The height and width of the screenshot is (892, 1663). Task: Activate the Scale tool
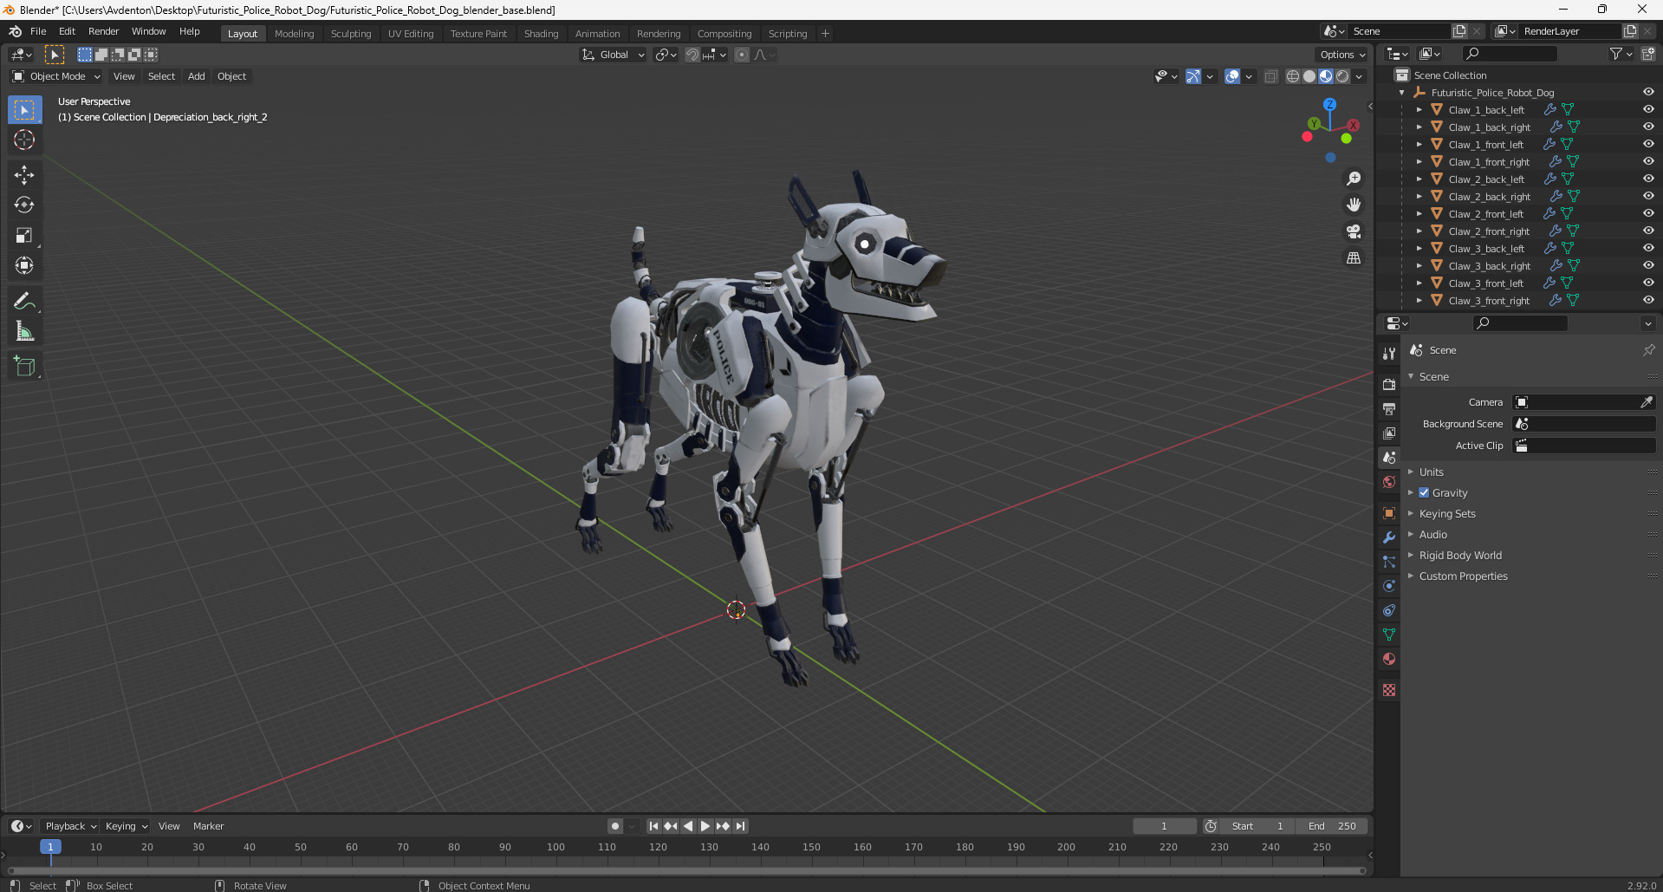[24, 236]
